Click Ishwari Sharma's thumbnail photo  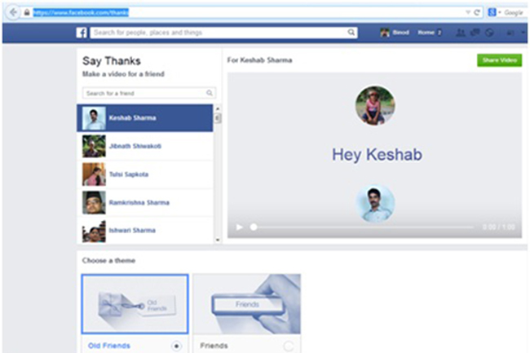[94, 231]
